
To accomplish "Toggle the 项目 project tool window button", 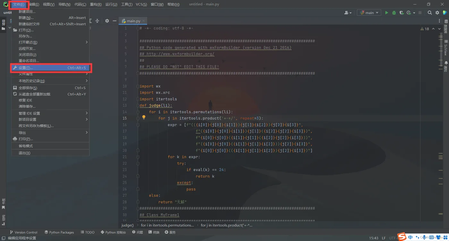I will click(3, 25).
